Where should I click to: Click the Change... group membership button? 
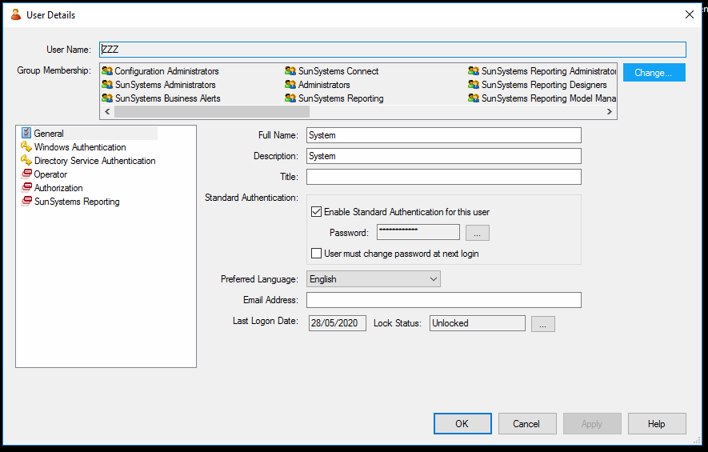point(654,73)
